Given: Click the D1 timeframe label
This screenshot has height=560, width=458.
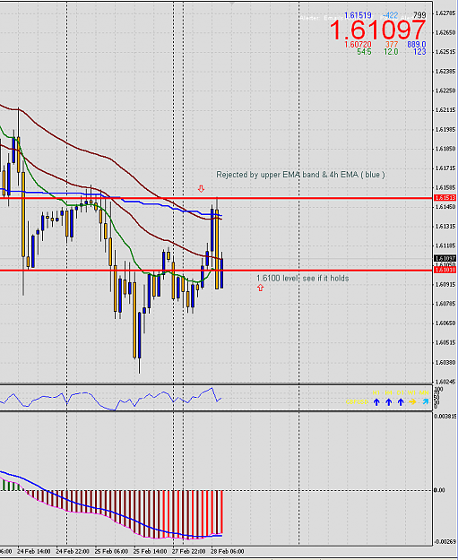Looking at the screenshot, I should coord(400,392).
